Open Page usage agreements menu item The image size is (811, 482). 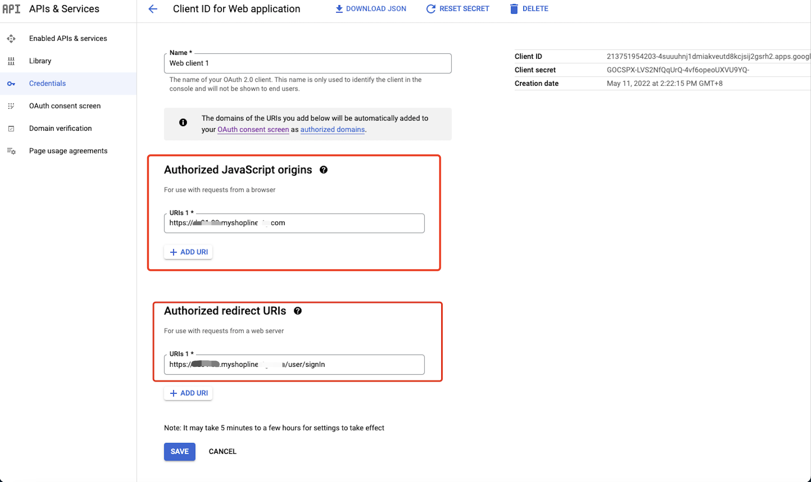click(x=68, y=151)
